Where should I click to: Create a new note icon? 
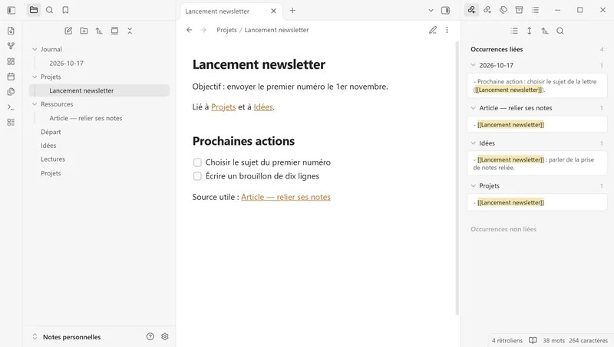(68, 31)
